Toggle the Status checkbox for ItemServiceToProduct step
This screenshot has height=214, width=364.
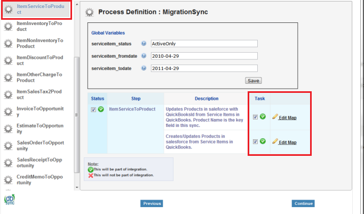coord(94,109)
